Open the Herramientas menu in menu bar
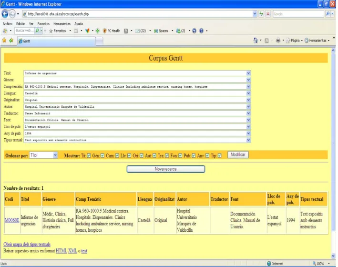This screenshot has height=267, width=338. (62, 24)
